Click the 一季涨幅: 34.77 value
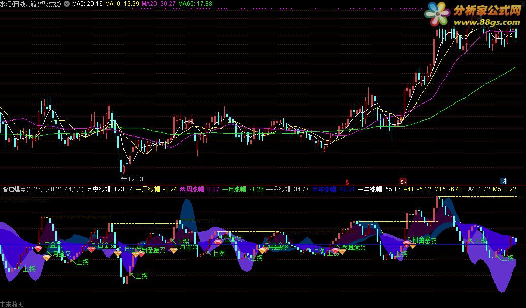Image resolution: width=526 pixels, height=308 pixels. pyautogui.click(x=288, y=189)
